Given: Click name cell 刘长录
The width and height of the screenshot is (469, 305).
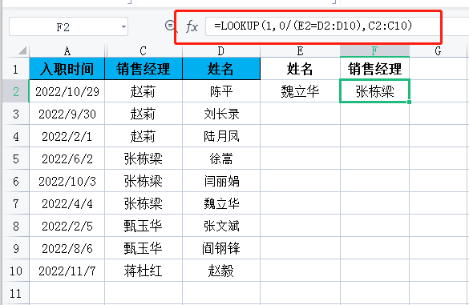Looking at the screenshot, I should tap(221, 114).
